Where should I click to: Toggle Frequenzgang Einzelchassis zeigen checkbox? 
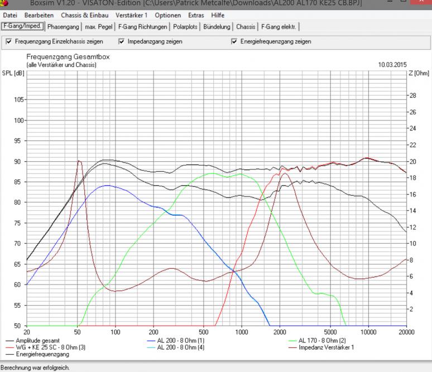pyautogui.click(x=8, y=41)
